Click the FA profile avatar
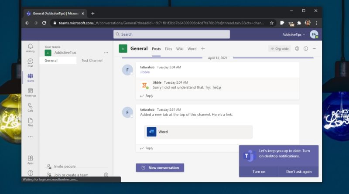349x194 pixels. [x=314, y=34]
